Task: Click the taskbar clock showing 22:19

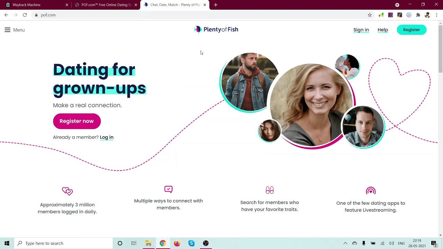Action: click(417, 243)
